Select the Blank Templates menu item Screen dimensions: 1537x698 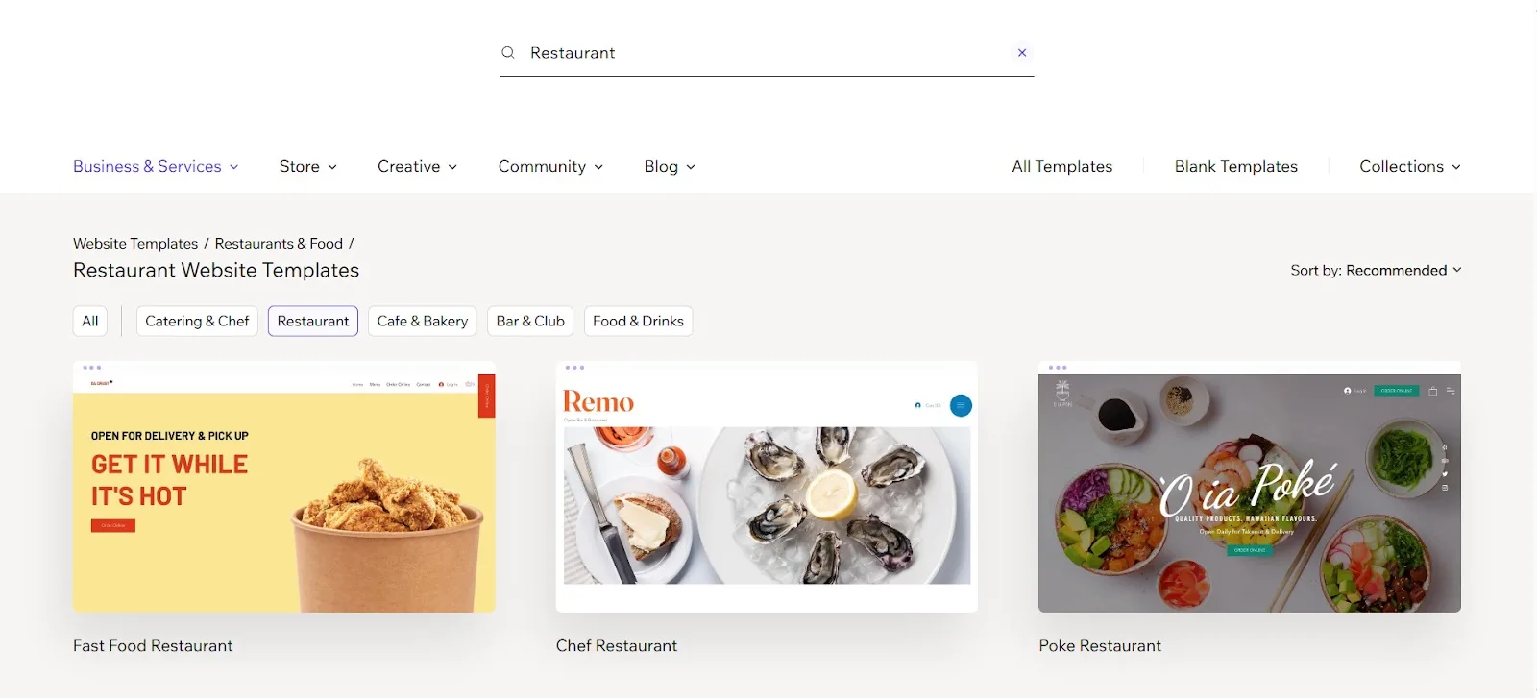(x=1235, y=166)
